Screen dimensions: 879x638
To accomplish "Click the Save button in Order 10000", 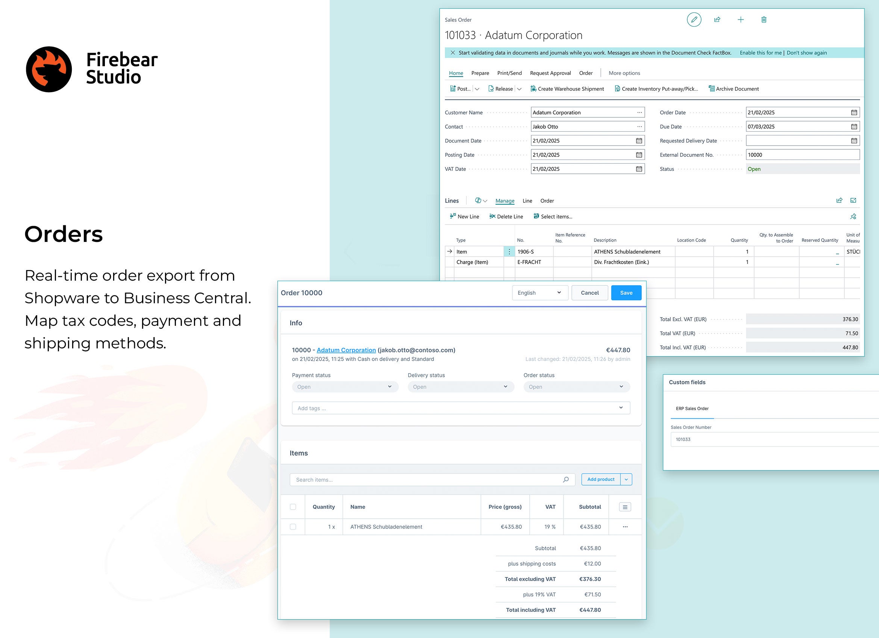I will tap(626, 293).
